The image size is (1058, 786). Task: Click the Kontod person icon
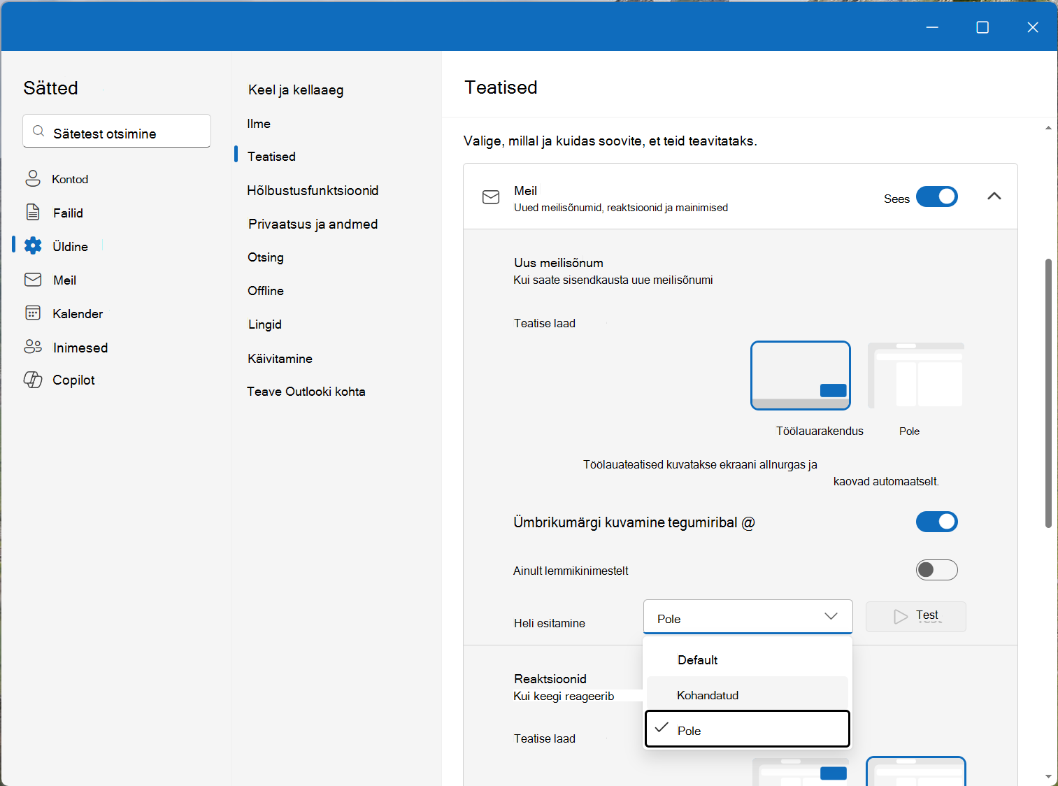tap(33, 178)
